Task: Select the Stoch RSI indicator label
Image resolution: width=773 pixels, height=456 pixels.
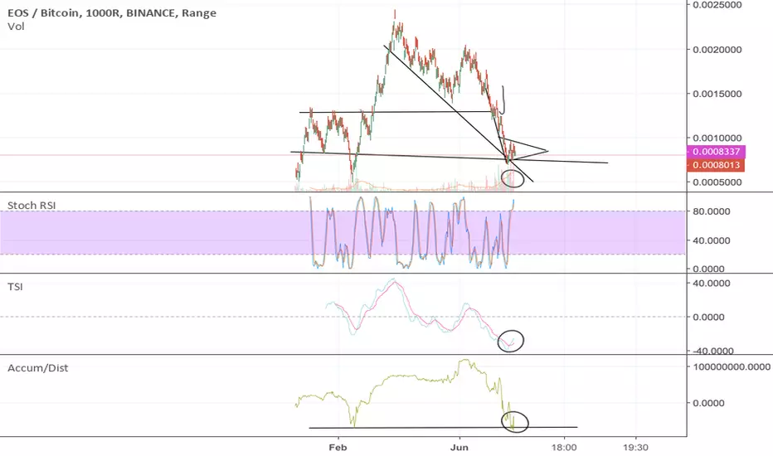Action: coord(32,205)
